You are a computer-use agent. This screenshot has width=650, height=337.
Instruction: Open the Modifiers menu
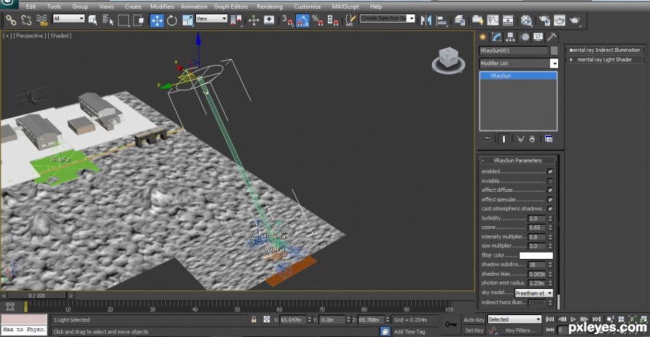pyautogui.click(x=162, y=7)
